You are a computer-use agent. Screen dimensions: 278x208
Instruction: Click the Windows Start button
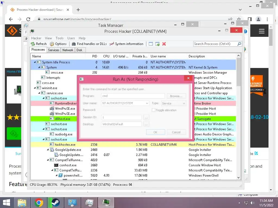point(7,203)
